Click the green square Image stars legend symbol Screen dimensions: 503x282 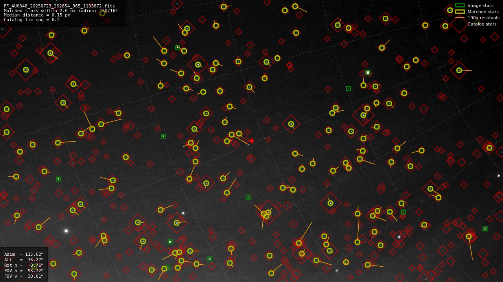click(460, 5)
